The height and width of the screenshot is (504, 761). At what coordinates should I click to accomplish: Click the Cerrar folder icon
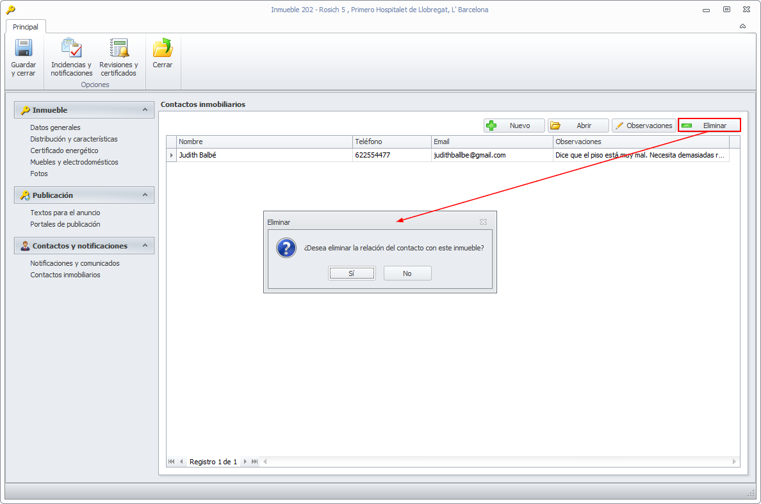(x=163, y=48)
